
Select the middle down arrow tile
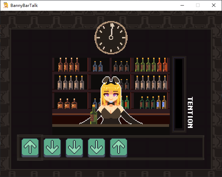(x=74, y=148)
